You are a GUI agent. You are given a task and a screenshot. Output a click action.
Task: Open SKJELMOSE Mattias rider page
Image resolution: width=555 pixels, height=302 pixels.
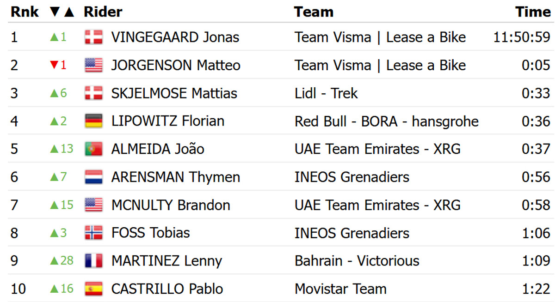coord(174,93)
